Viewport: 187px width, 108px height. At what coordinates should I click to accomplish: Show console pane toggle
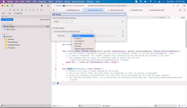[x=185, y=106]
